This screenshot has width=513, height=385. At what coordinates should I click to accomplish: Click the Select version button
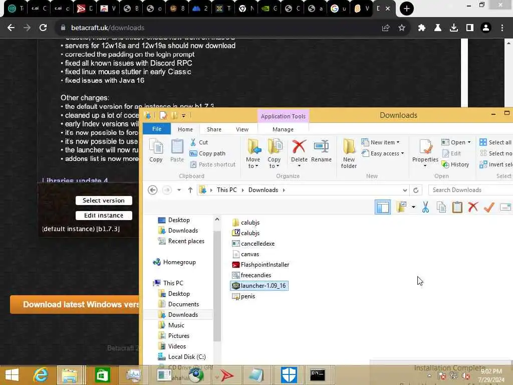click(104, 201)
